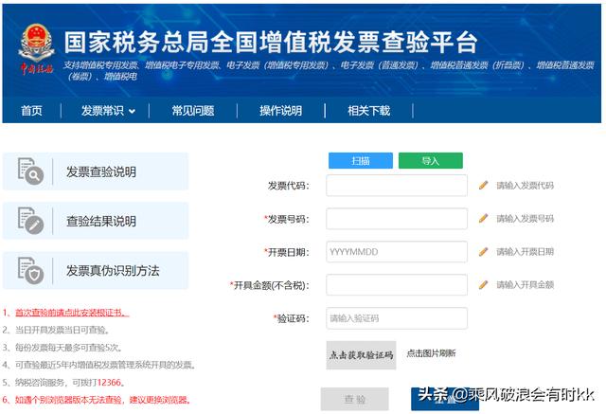Click the 验证码 input box
Image resolution: width=606 pixels, height=414 pixels.
click(x=396, y=318)
